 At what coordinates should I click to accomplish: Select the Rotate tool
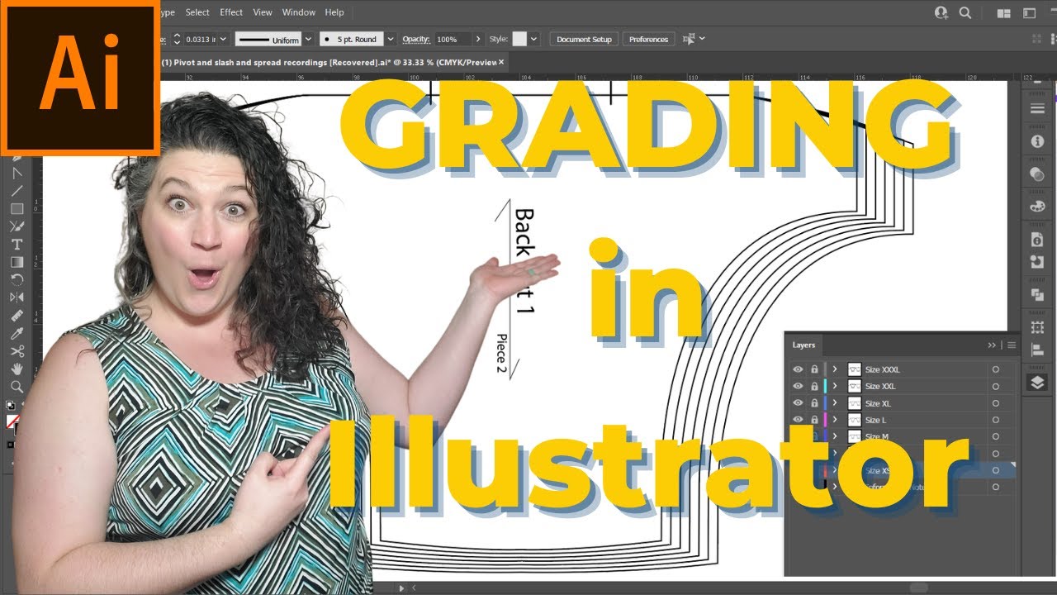[17, 280]
